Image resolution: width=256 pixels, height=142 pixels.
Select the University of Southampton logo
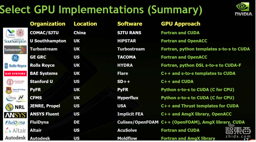15,41
